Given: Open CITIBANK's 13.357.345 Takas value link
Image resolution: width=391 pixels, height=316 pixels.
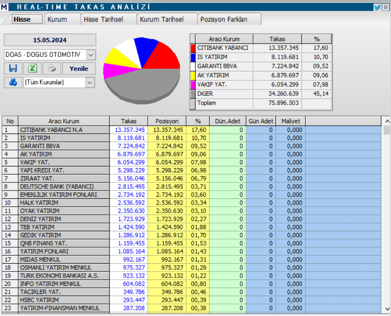Looking at the screenshot, I should tap(130, 129).
